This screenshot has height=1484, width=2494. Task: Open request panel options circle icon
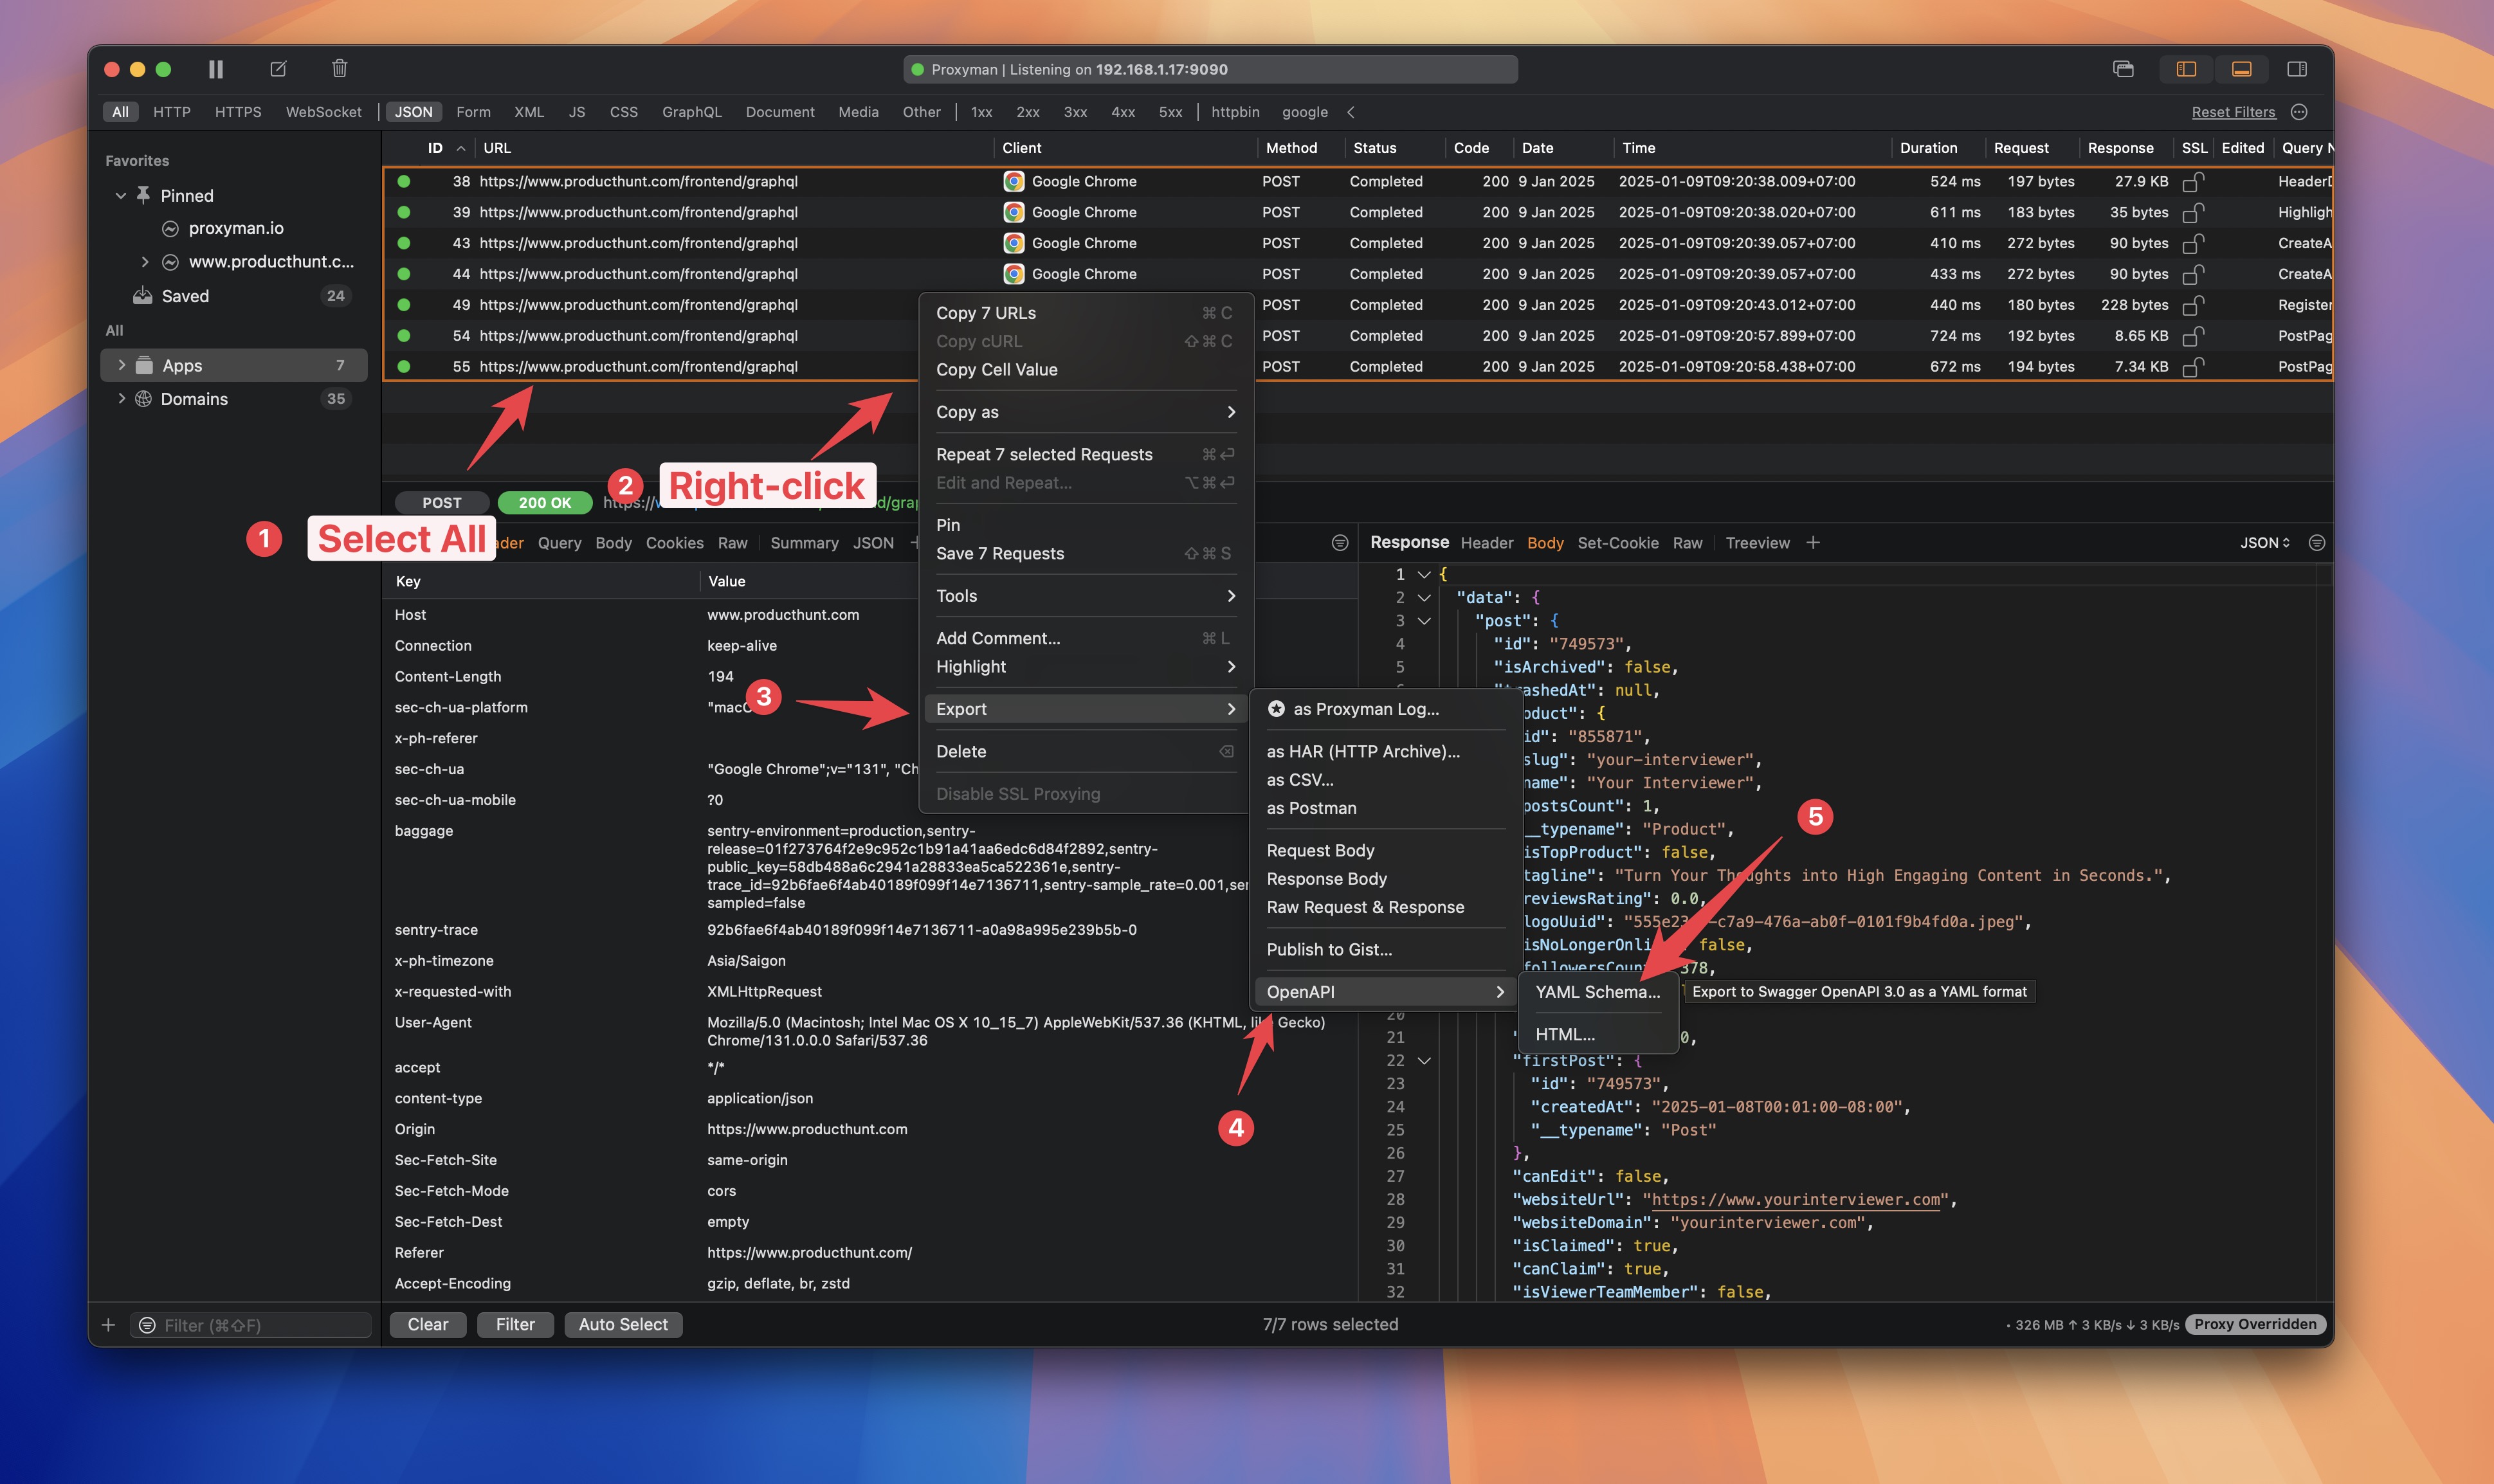pyautogui.click(x=1340, y=543)
